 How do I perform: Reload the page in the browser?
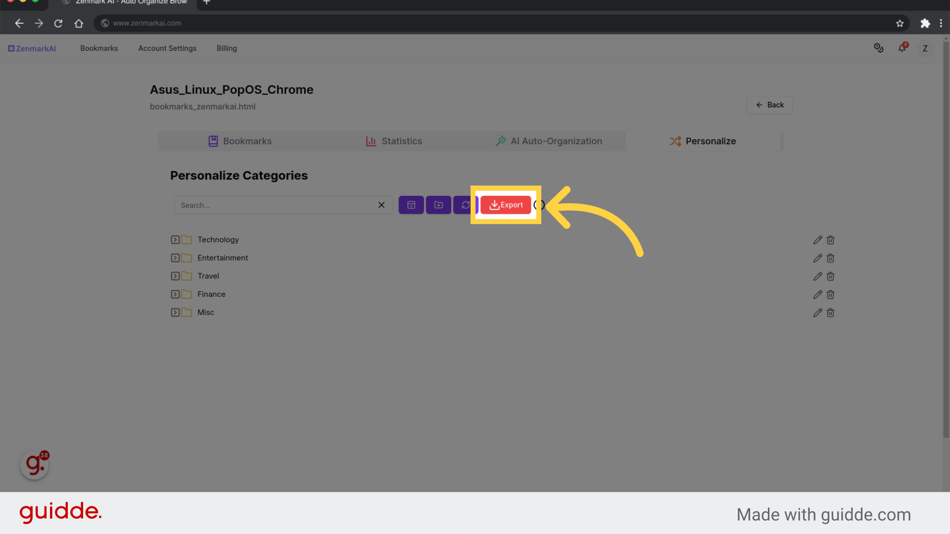[x=58, y=23]
